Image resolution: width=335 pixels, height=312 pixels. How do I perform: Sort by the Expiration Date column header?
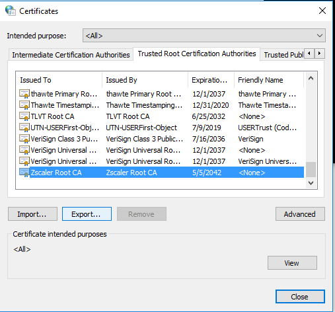(211, 80)
